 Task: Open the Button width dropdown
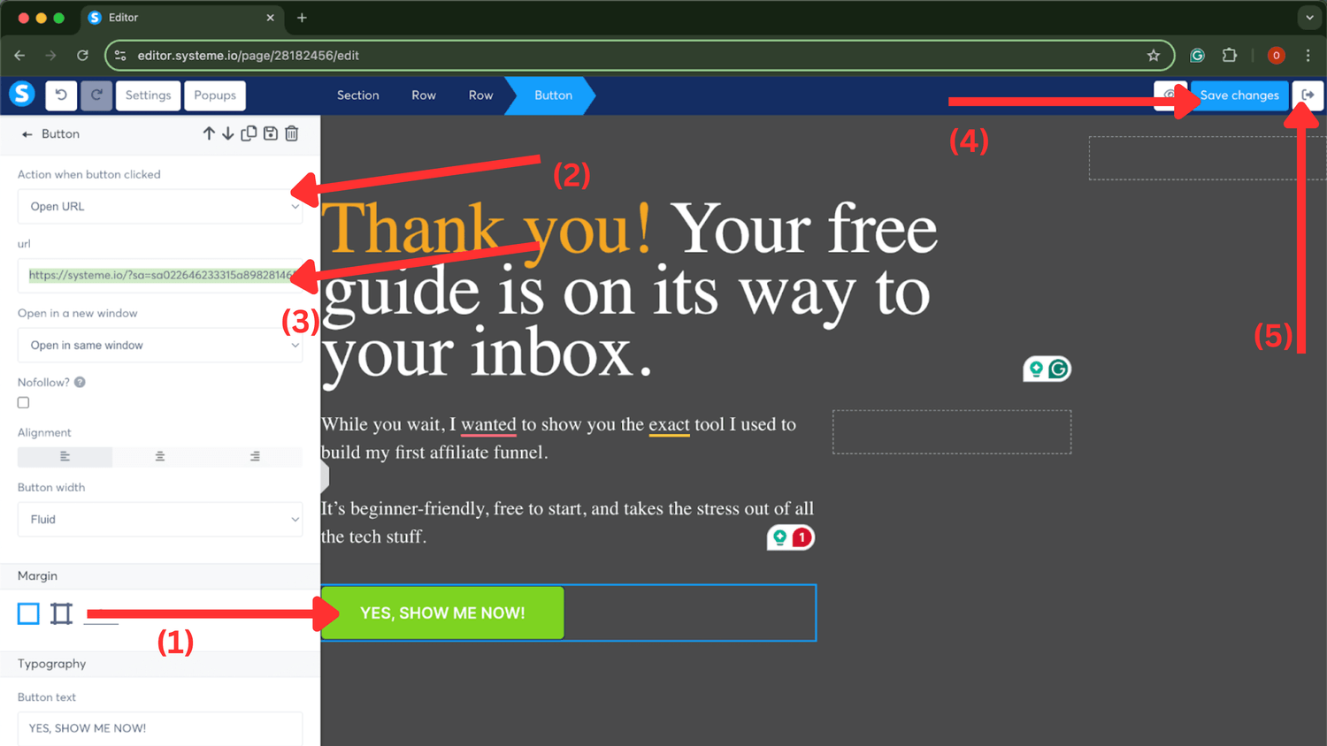[160, 520]
